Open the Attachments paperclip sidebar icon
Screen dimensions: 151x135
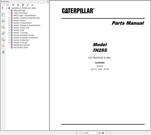coord(3,33)
